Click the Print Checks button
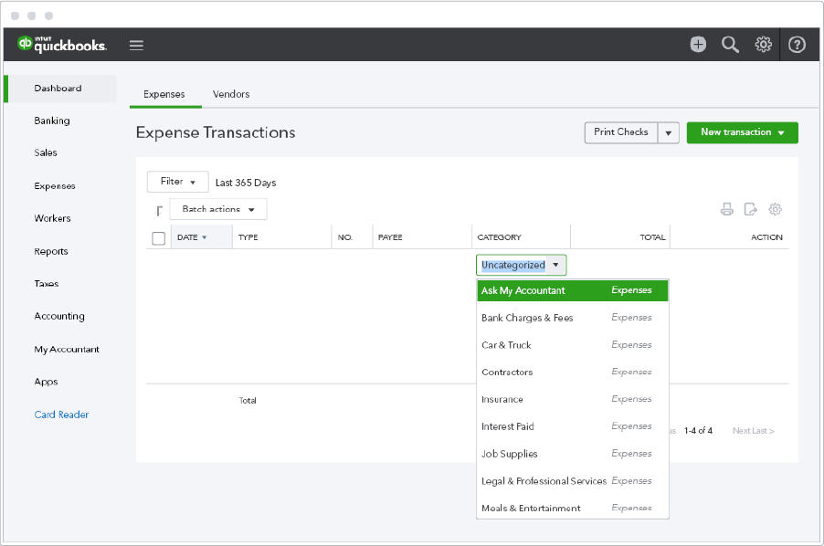The height and width of the screenshot is (546, 824). pos(621,132)
